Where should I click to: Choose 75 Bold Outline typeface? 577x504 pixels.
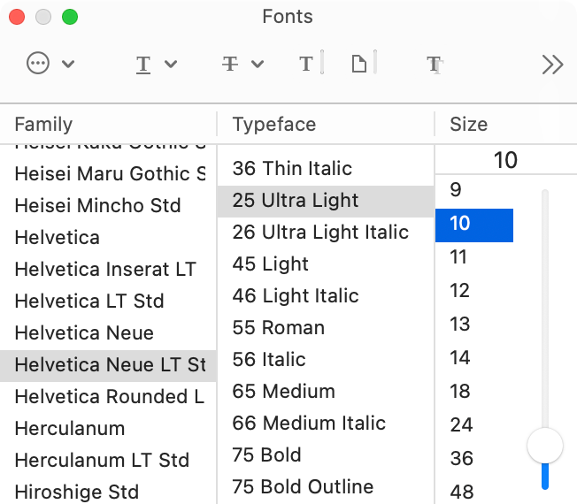click(x=326, y=486)
